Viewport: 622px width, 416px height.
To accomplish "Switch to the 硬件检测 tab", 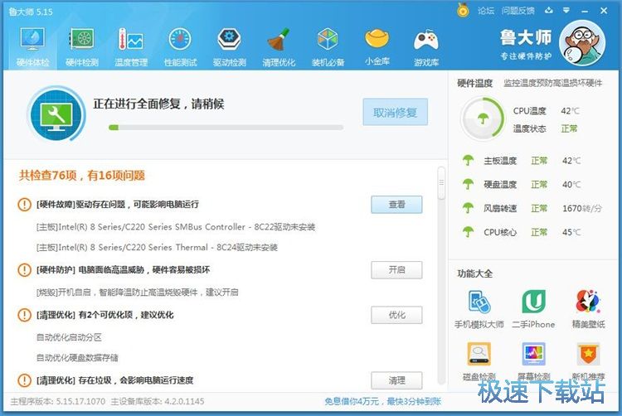I will pyautogui.click(x=82, y=47).
